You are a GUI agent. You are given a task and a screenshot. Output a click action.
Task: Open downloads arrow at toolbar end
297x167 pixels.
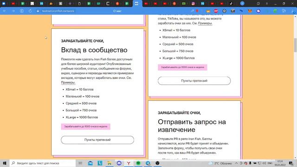(x=293, y=11)
